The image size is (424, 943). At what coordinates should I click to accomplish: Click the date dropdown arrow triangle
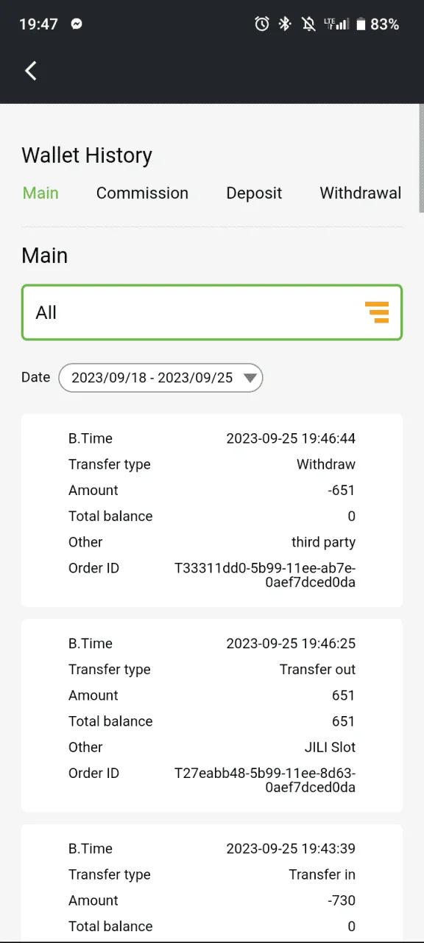[x=250, y=378]
